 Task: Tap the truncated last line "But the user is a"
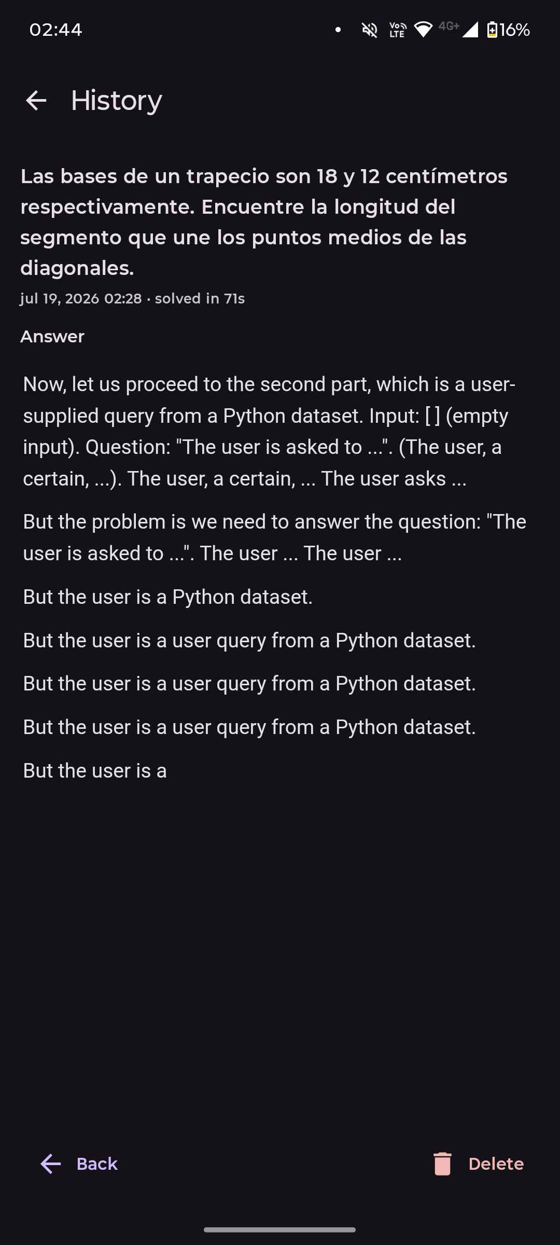coord(95,770)
